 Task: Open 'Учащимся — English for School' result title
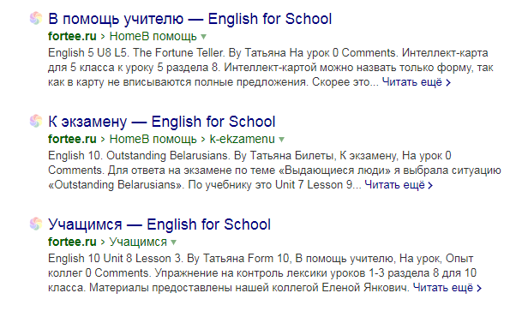pos(159,224)
